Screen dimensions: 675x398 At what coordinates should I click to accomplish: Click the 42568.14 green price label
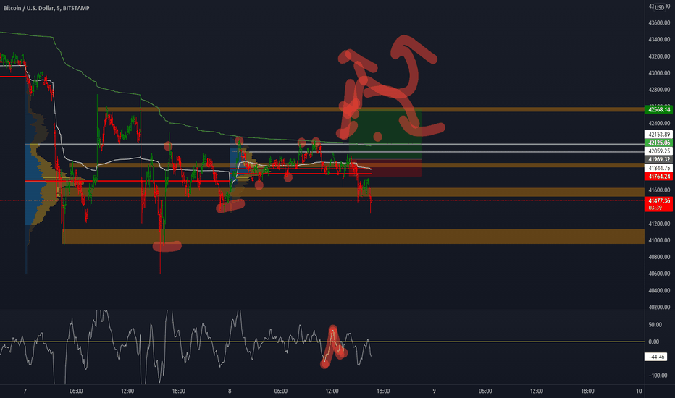[658, 109]
